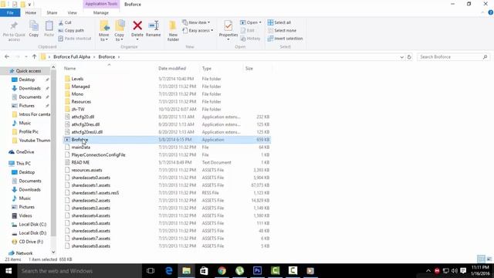Switch to the Manage ribbon tab
This screenshot has width=494, height=278.
pos(101,12)
